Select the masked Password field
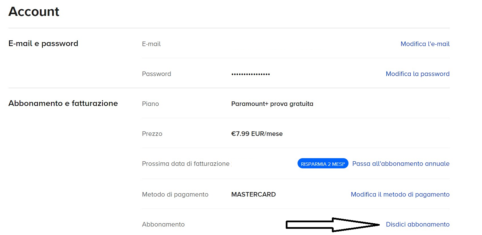Image resolution: width=482 pixels, height=235 pixels. [251, 74]
